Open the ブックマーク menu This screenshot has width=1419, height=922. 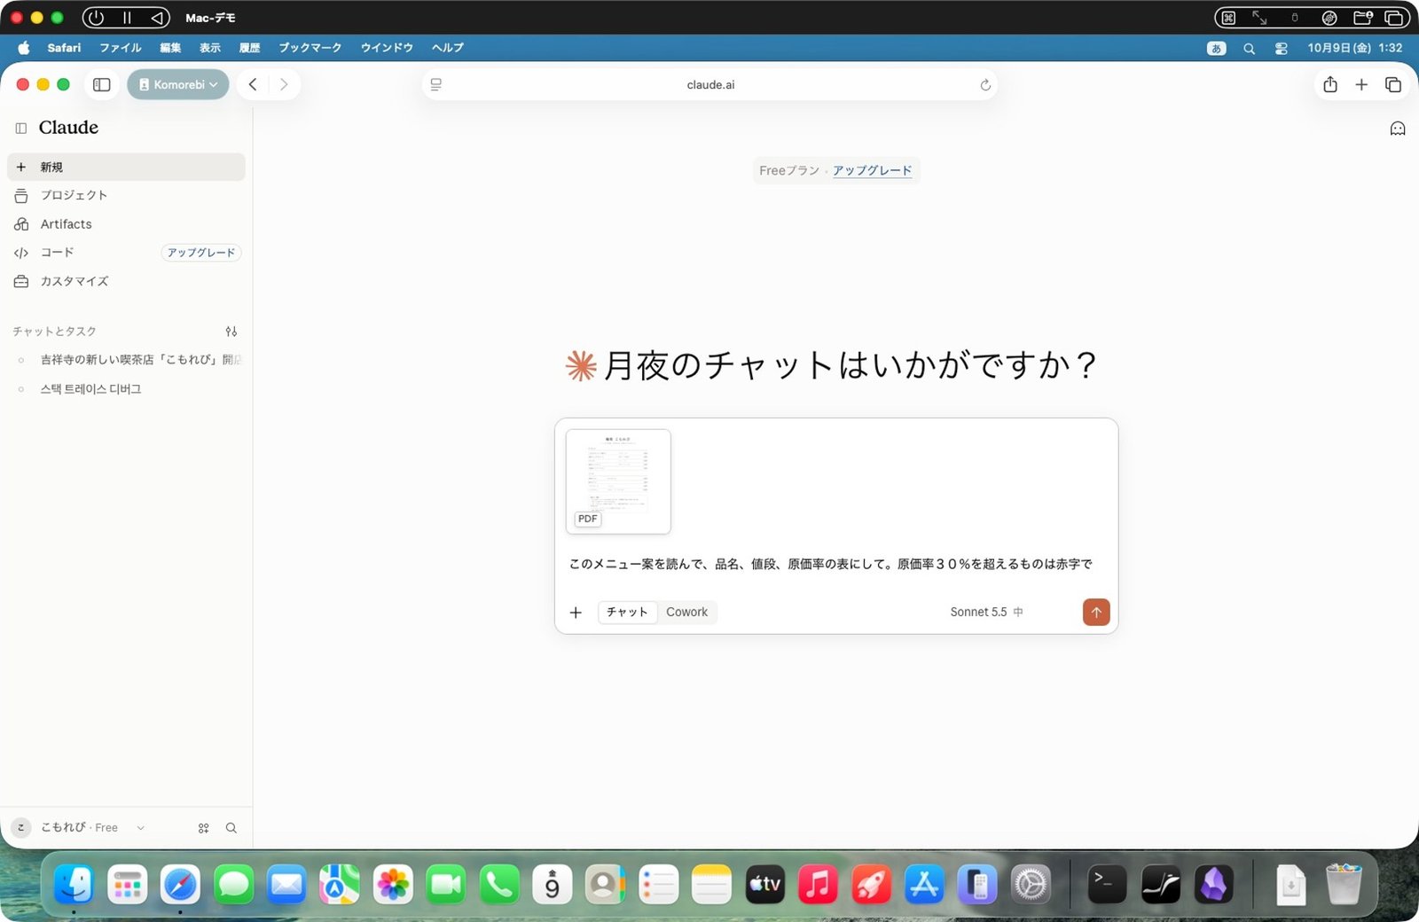click(310, 48)
